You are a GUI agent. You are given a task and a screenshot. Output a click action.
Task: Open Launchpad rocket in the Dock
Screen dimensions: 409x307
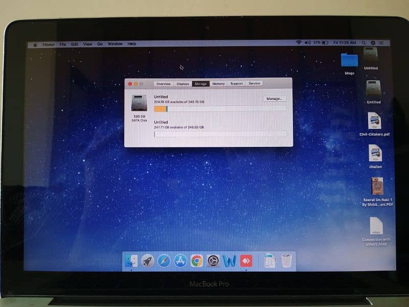pos(148,261)
